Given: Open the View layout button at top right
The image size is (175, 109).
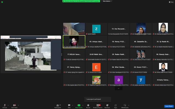Looking at the screenshot, I should click(x=171, y=2).
